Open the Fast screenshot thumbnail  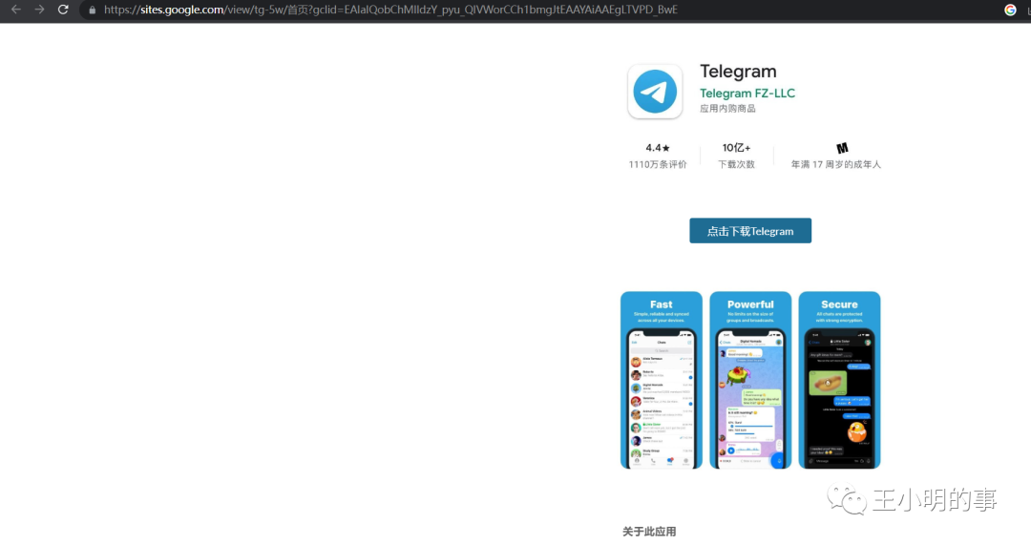(662, 380)
